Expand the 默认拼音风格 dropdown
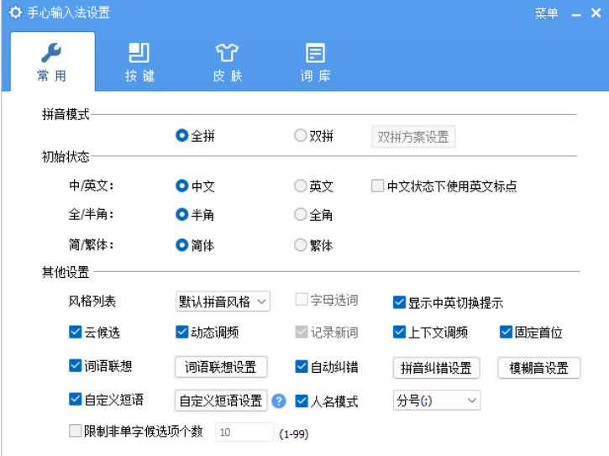 222,301
